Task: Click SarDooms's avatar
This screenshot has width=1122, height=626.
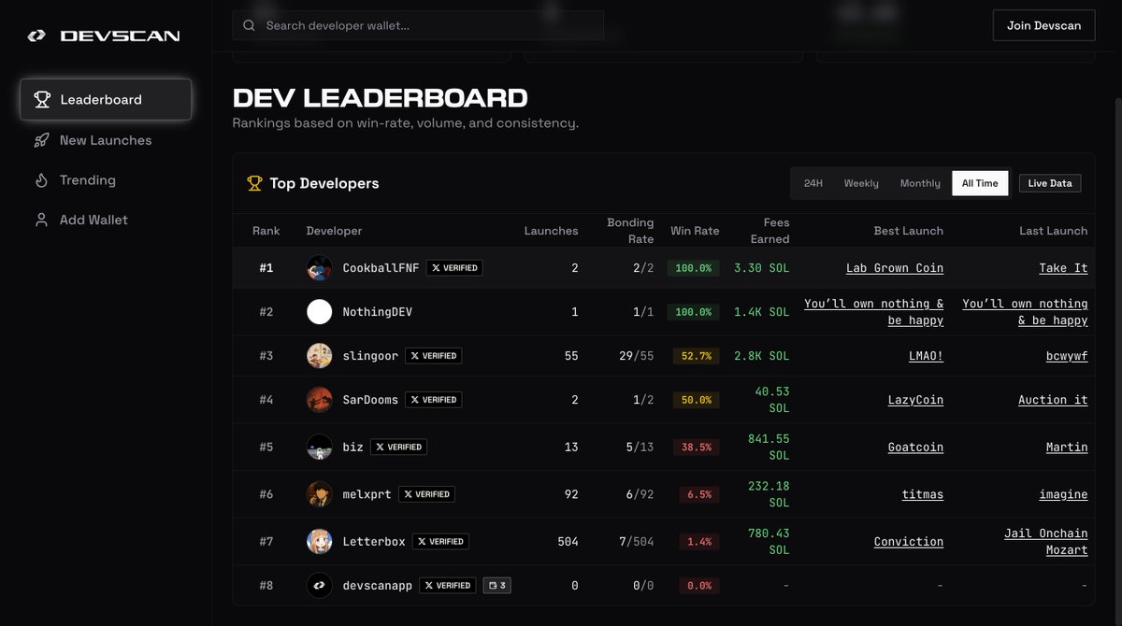Action: pyautogui.click(x=320, y=400)
